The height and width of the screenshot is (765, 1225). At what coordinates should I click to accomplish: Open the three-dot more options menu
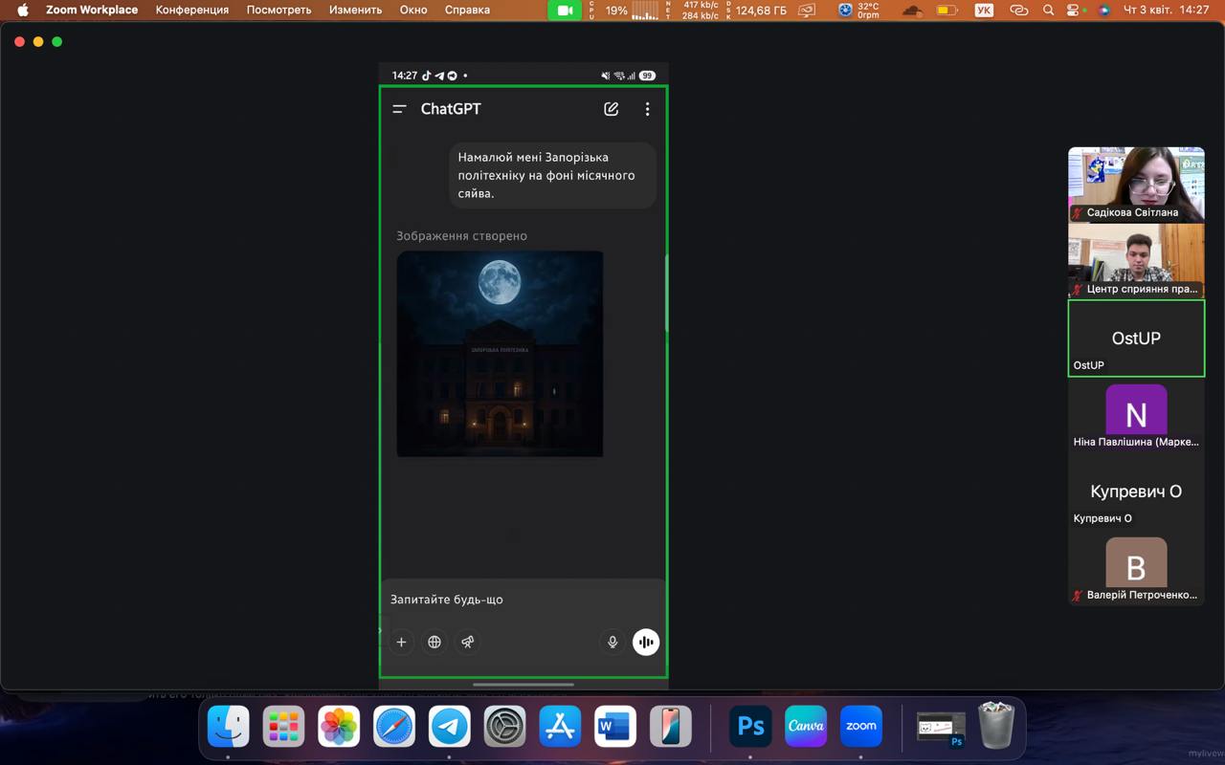[647, 109]
